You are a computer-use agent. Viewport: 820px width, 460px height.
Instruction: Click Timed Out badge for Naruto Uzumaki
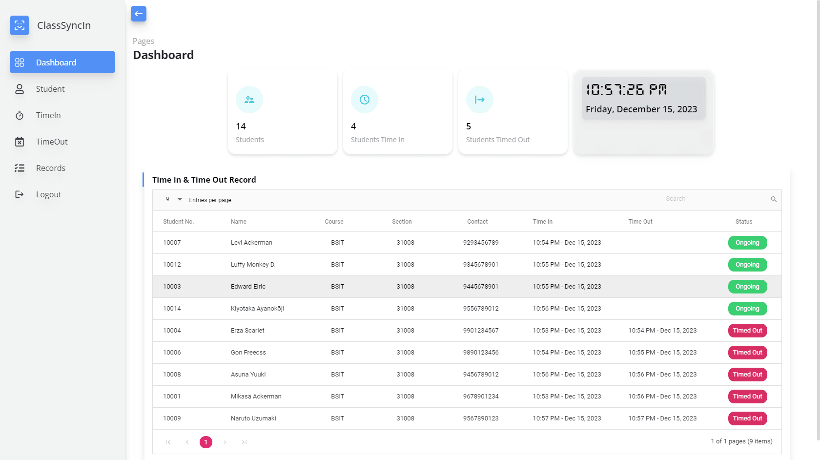(747, 418)
